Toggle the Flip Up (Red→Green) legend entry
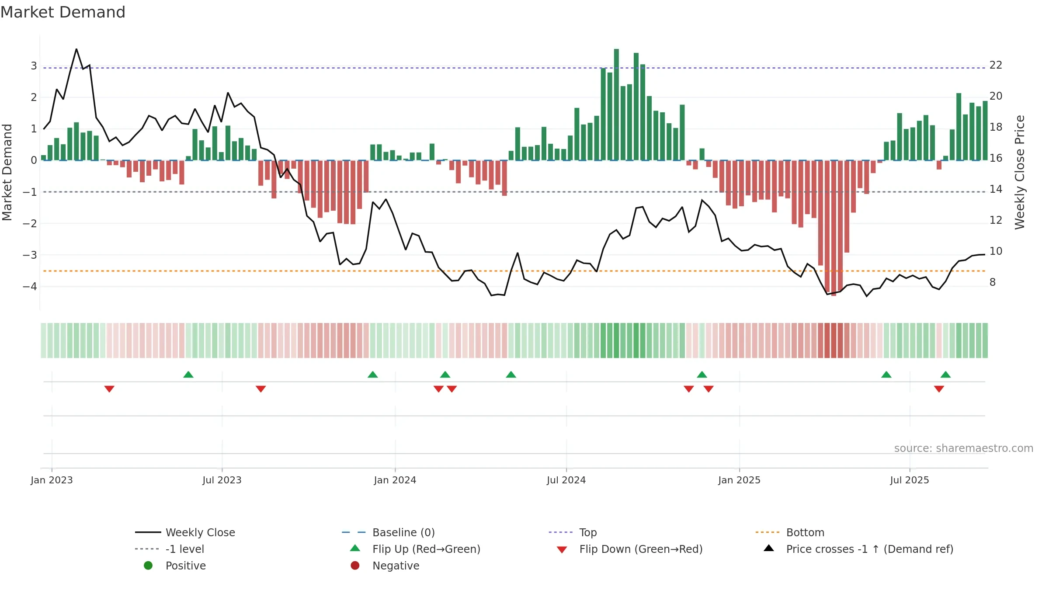 pyautogui.click(x=415, y=549)
